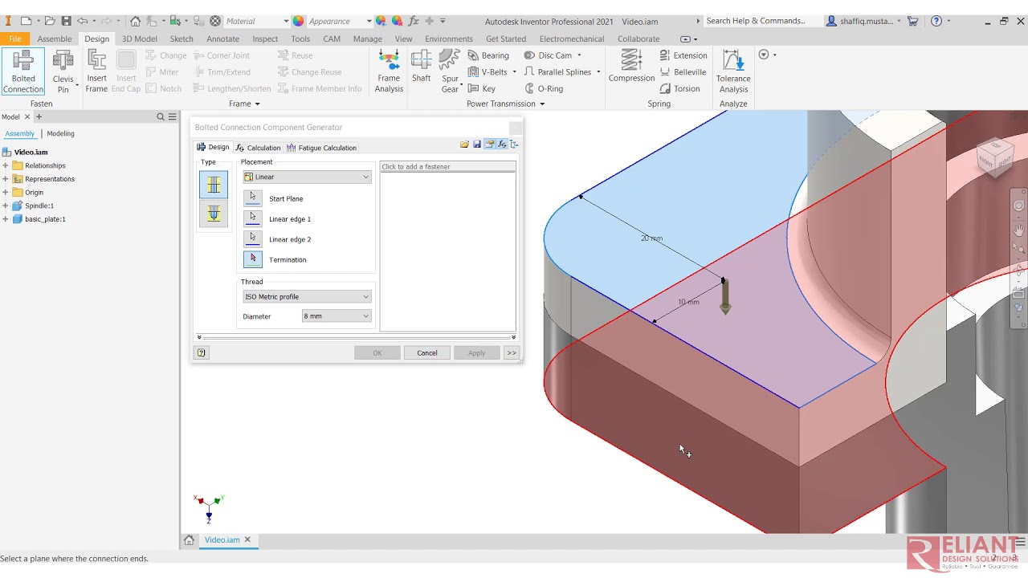Viewport: 1028px width, 578px height.
Task: Select the O-Ring tool
Action: click(544, 89)
